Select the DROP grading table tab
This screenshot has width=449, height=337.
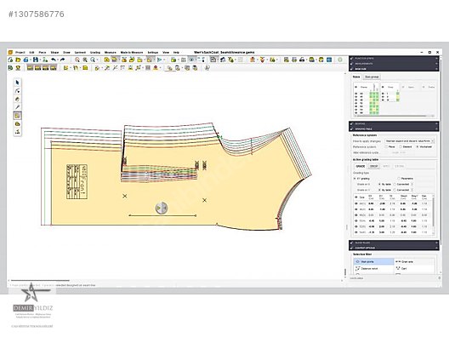tap(373, 166)
